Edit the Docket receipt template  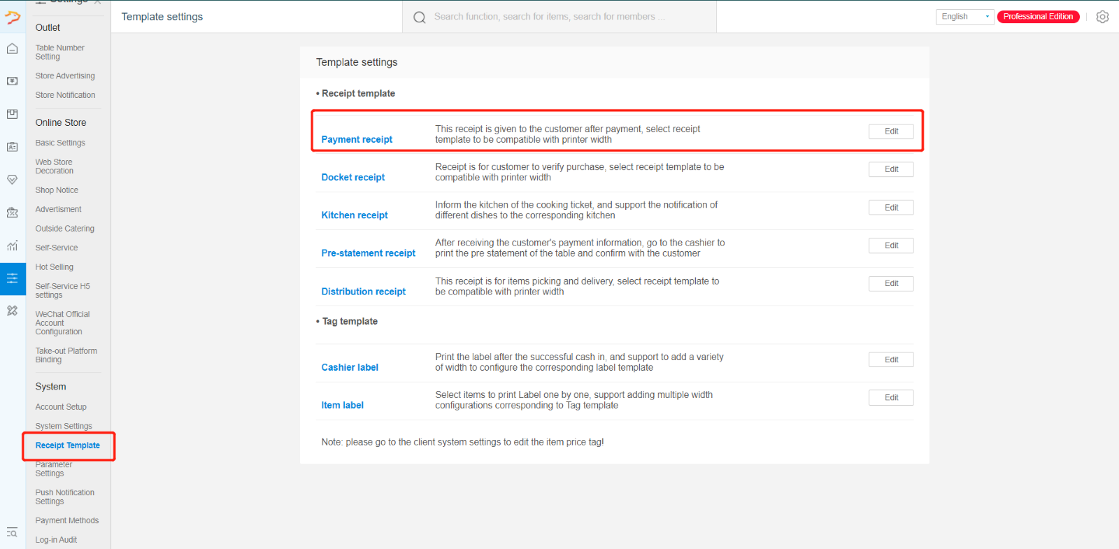pyautogui.click(x=891, y=169)
